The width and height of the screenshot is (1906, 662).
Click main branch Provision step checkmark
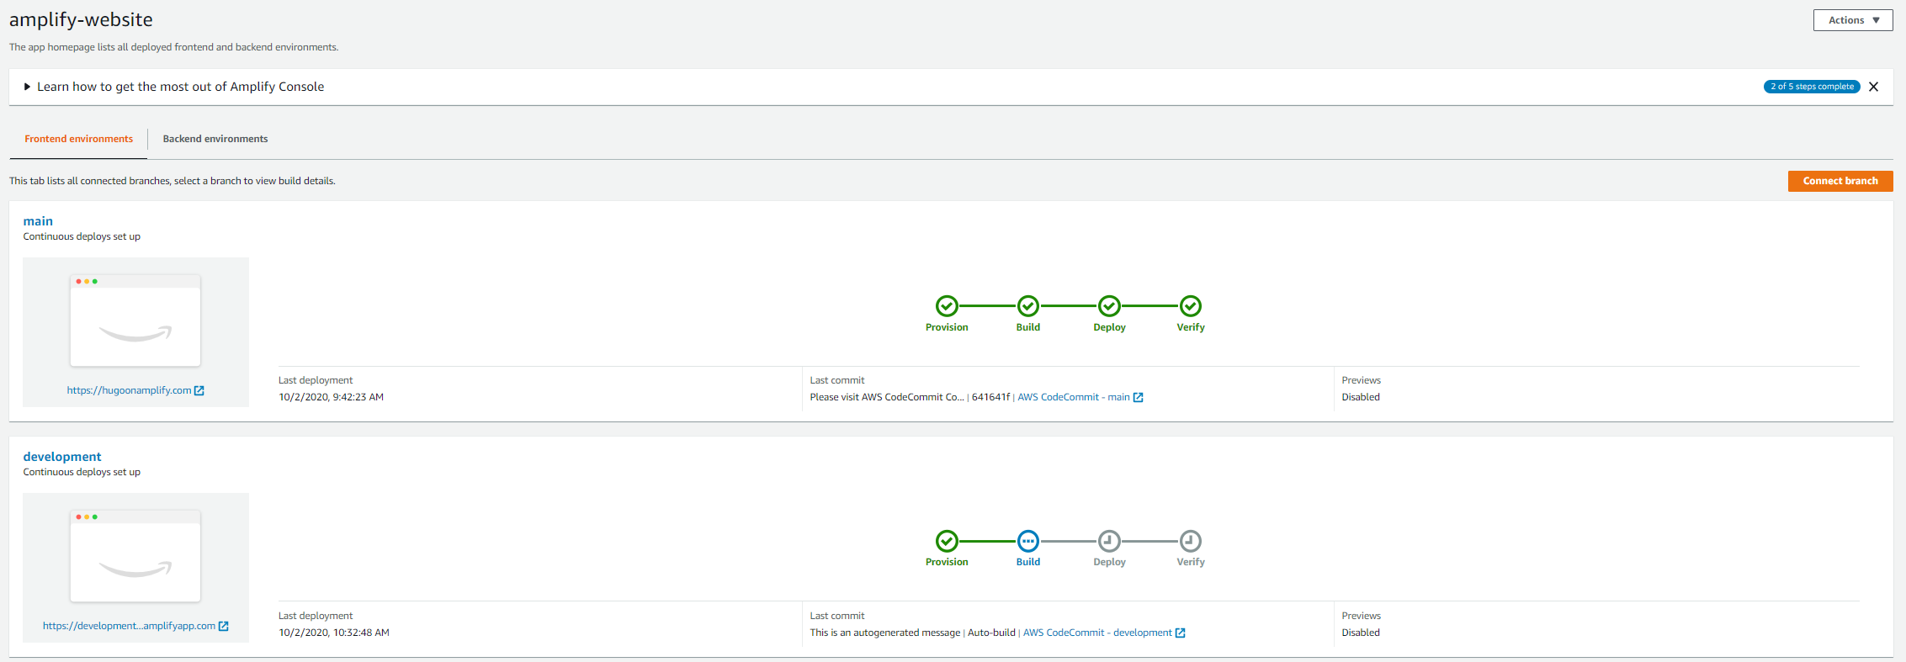947,305
